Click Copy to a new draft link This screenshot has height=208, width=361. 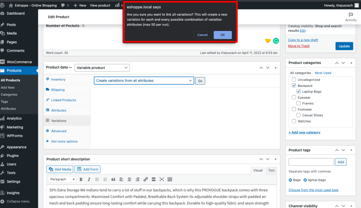(x=303, y=40)
